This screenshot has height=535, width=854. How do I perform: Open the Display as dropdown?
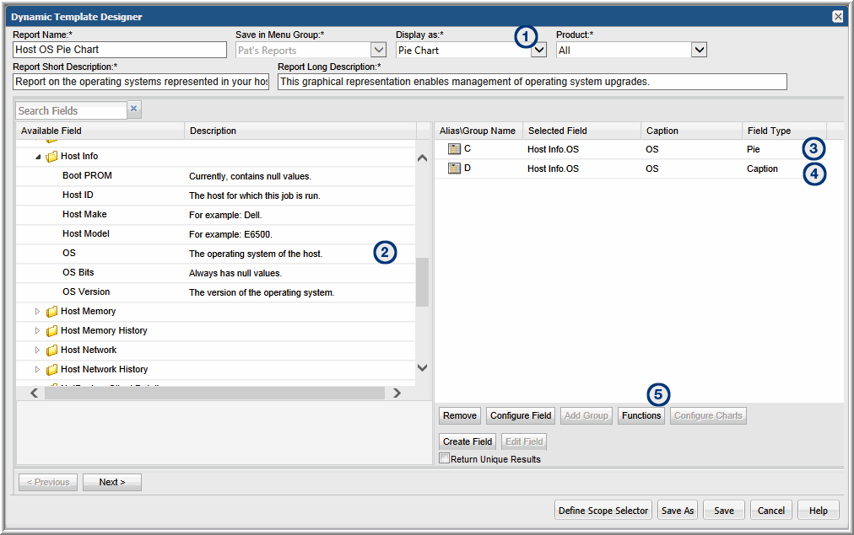click(539, 51)
